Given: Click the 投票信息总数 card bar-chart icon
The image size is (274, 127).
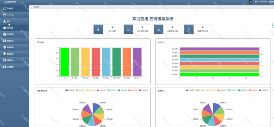Looking at the screenshot, I should (x=159, y=29).
